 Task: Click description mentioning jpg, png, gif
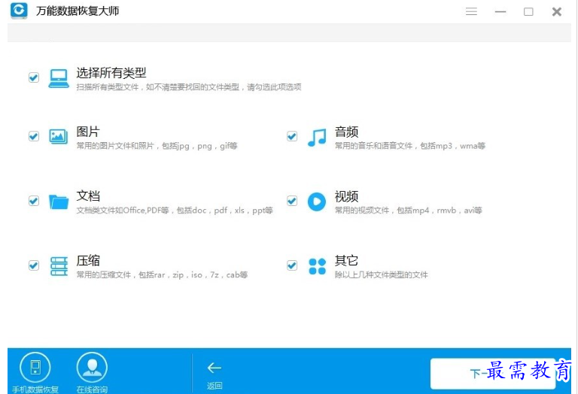coord(157,146)
